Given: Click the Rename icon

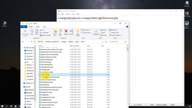Looking at the screenshot, I should click(x=71, y=32).
